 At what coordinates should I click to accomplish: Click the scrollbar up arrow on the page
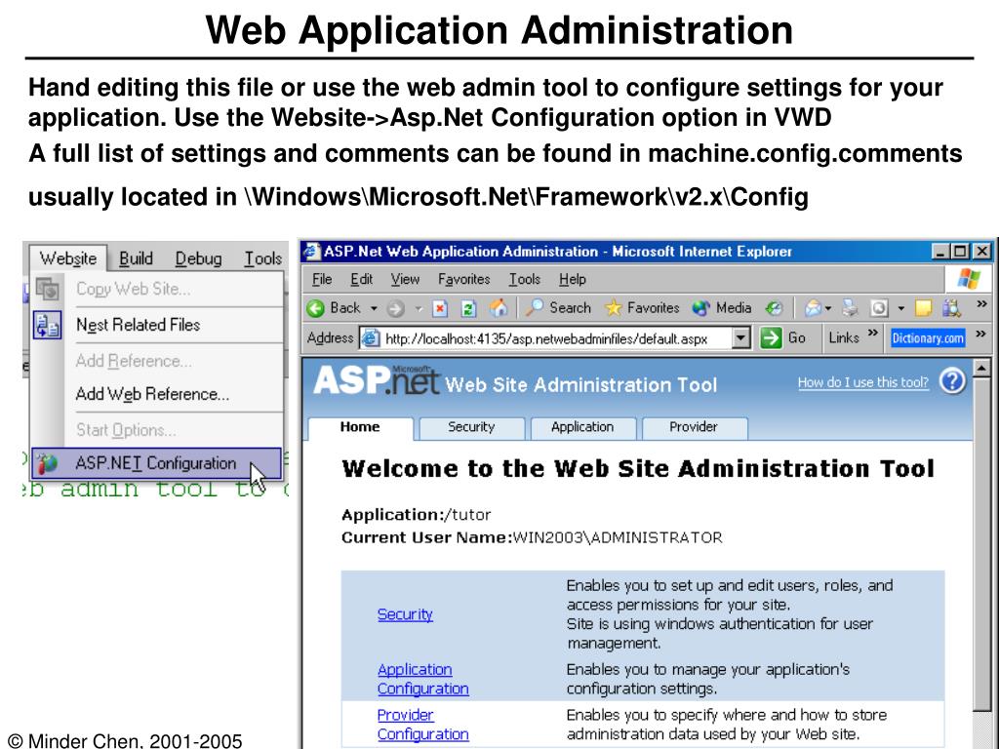click(981, 368)
